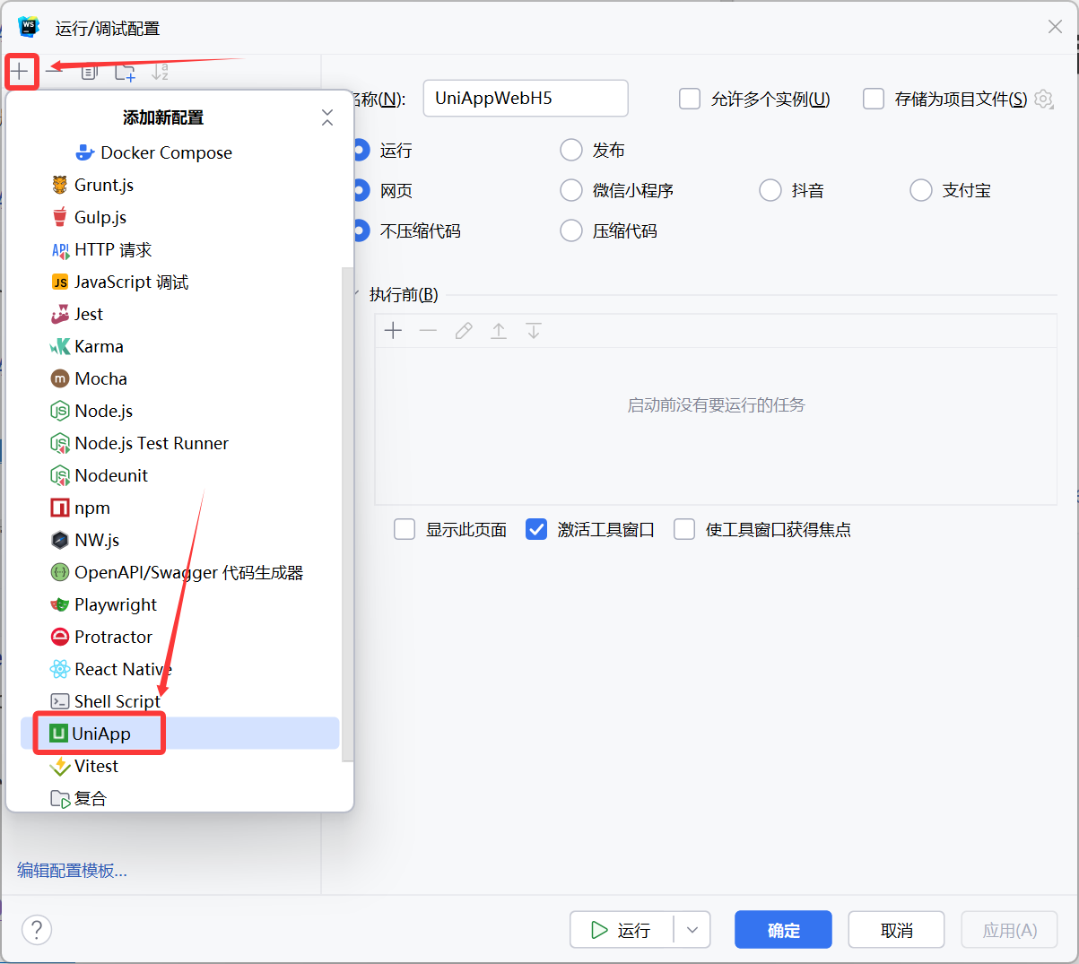Click the Mocha icon in list
1079x964 pixels.
(x=60, y=378)
